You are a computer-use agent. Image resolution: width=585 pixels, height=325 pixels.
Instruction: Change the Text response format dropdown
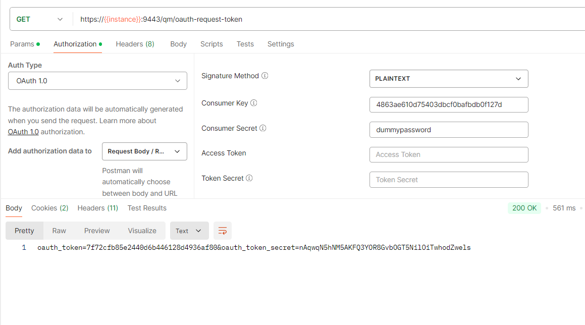pyautogui.click(x=189, y=231)
